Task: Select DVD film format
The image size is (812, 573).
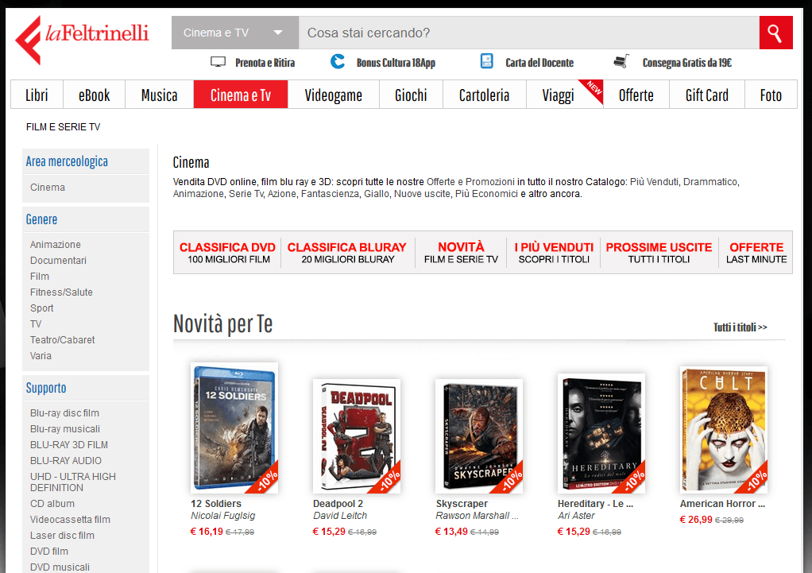Action: [x=49, y=552]
